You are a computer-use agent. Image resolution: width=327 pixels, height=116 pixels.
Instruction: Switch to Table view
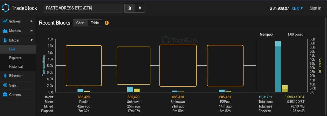pos(95,23)
